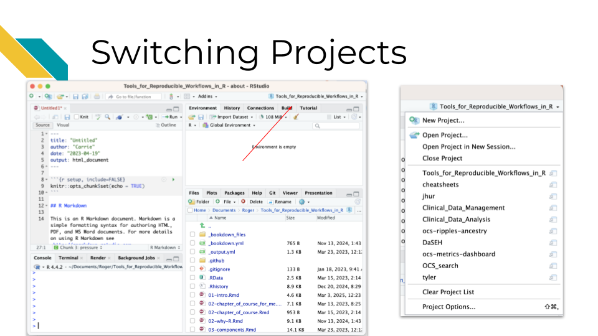Click the Save Workspace disk icon in Environment pane
The height and width of the screenshot is (336, 598).
(x=201, y=117)
